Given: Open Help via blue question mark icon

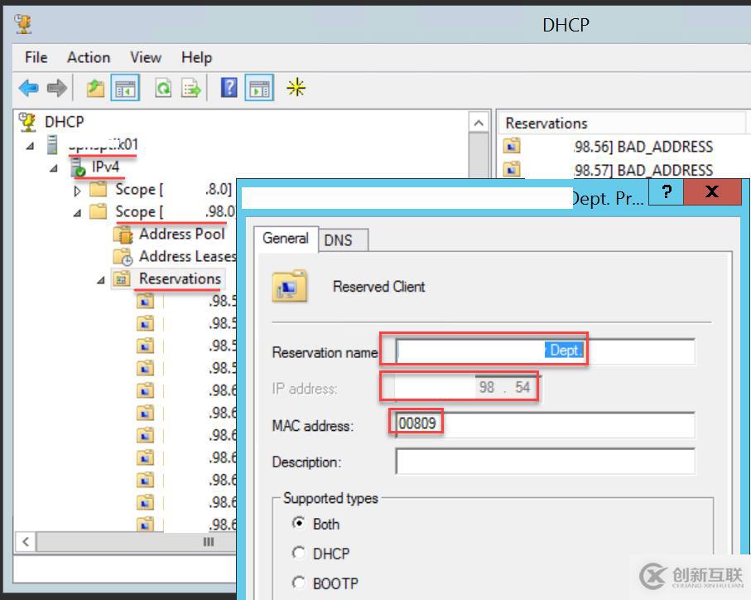Looking at the screenshot, I should (229, 88).
